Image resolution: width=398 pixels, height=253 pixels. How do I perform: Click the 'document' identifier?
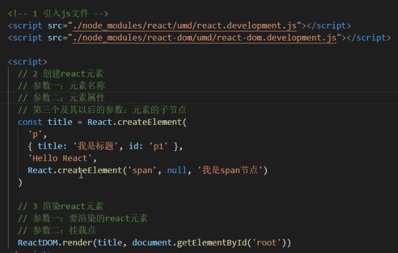(152, 243)
